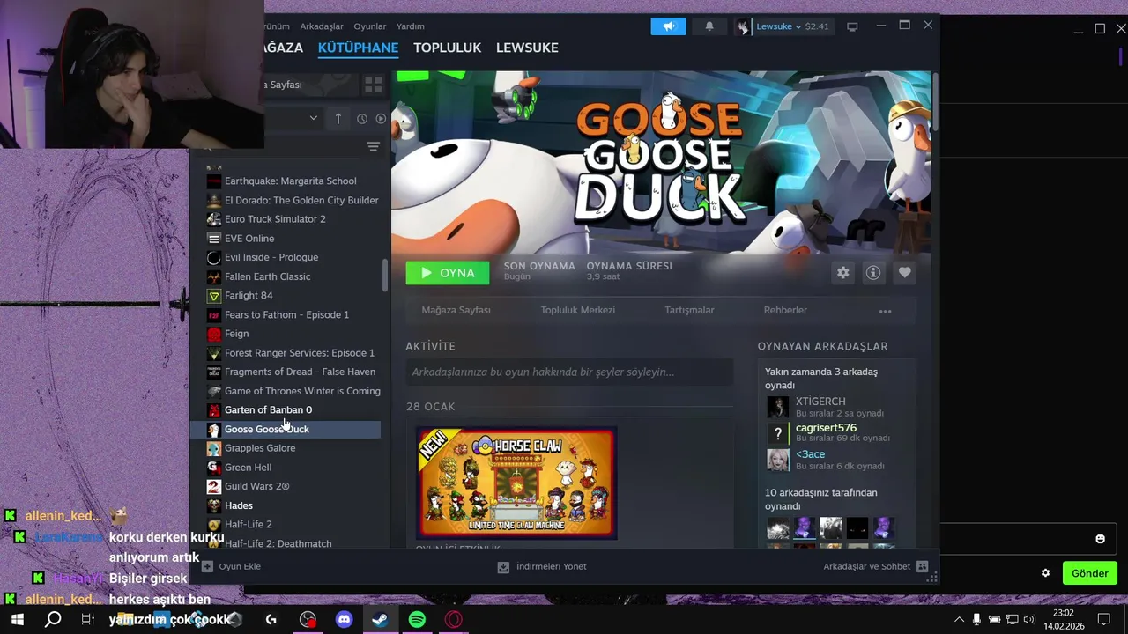
Task: Click the Oyun Ekle add game button
Action: point(231,567)
